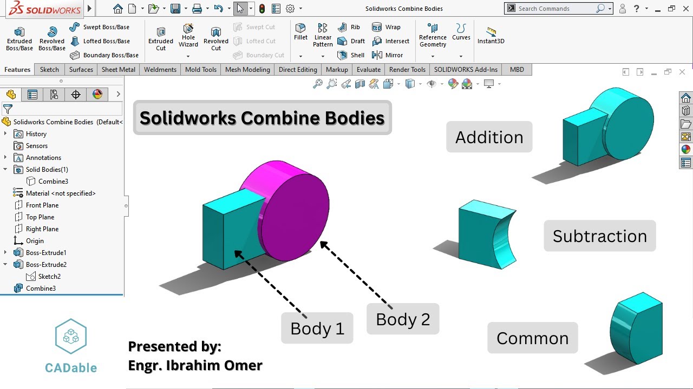
Task: Create a New document
Action: click(x=133, y=9)
